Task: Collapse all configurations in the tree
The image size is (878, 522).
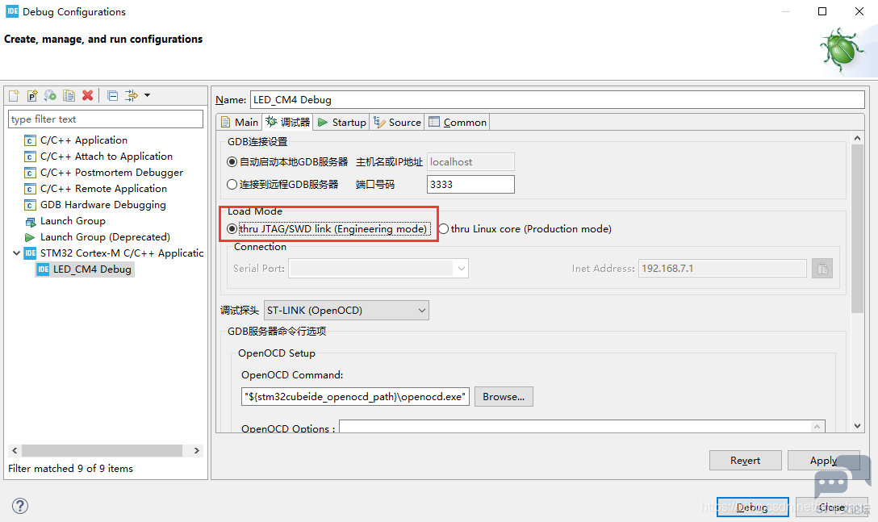Action: click(x=112, y=96)
